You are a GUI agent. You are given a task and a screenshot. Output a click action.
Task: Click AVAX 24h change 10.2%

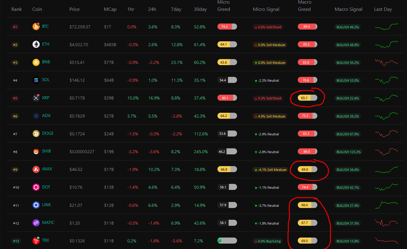(x=154, y=169)
